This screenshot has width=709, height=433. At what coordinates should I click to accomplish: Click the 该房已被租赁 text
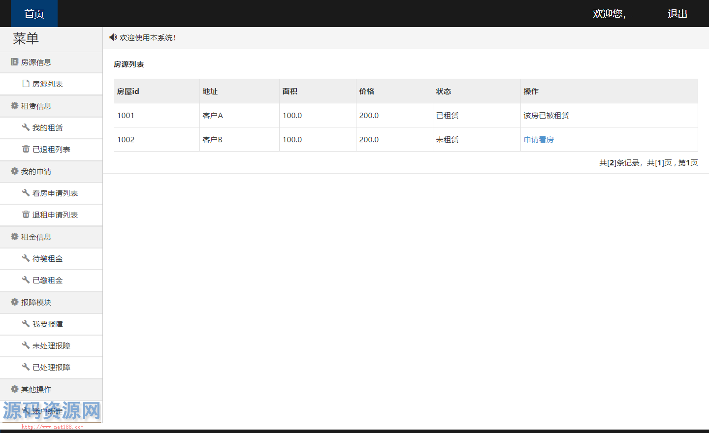click(546, 116)
